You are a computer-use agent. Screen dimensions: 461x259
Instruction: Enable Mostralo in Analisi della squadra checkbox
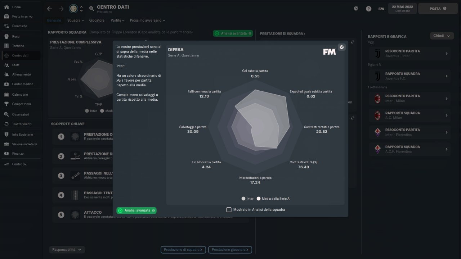pos(229,210)
